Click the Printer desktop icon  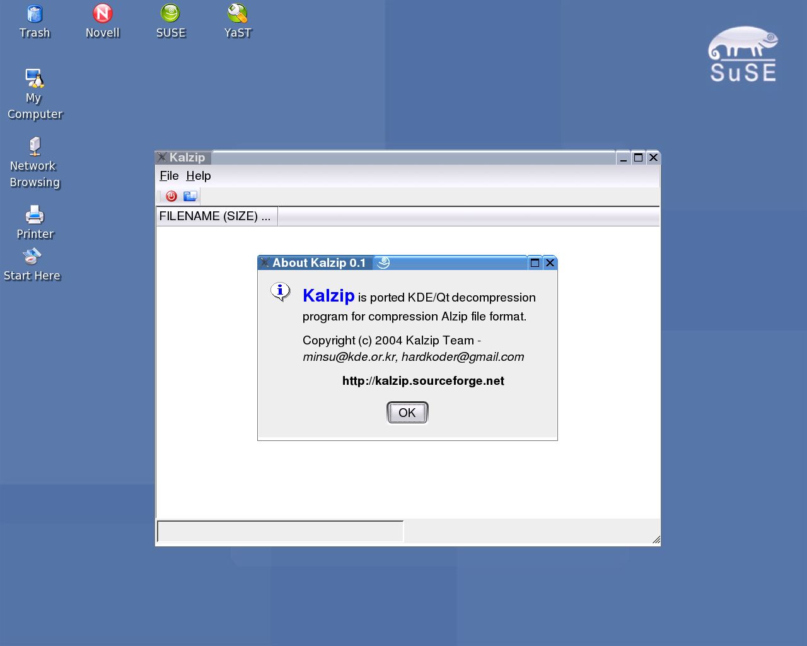(x=35, y=215)
